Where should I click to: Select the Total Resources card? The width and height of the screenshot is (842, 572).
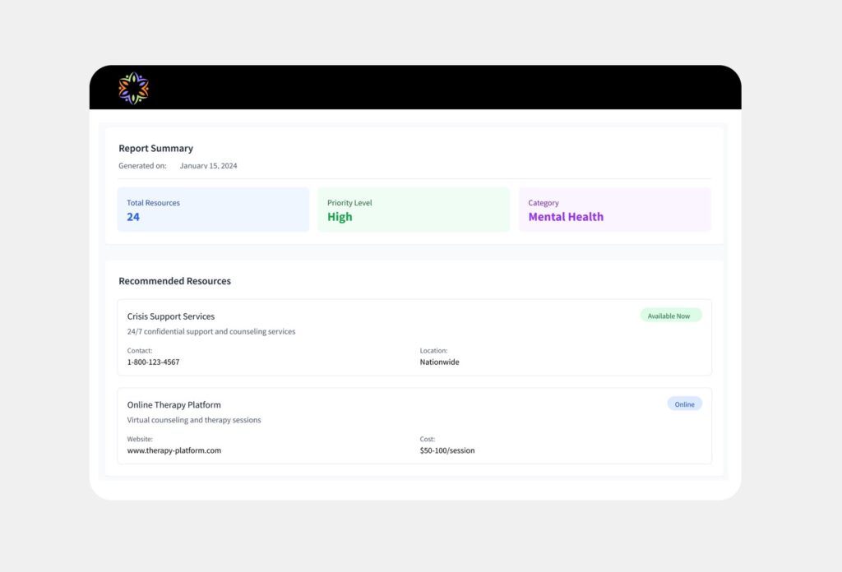click(x=213, y=210)
